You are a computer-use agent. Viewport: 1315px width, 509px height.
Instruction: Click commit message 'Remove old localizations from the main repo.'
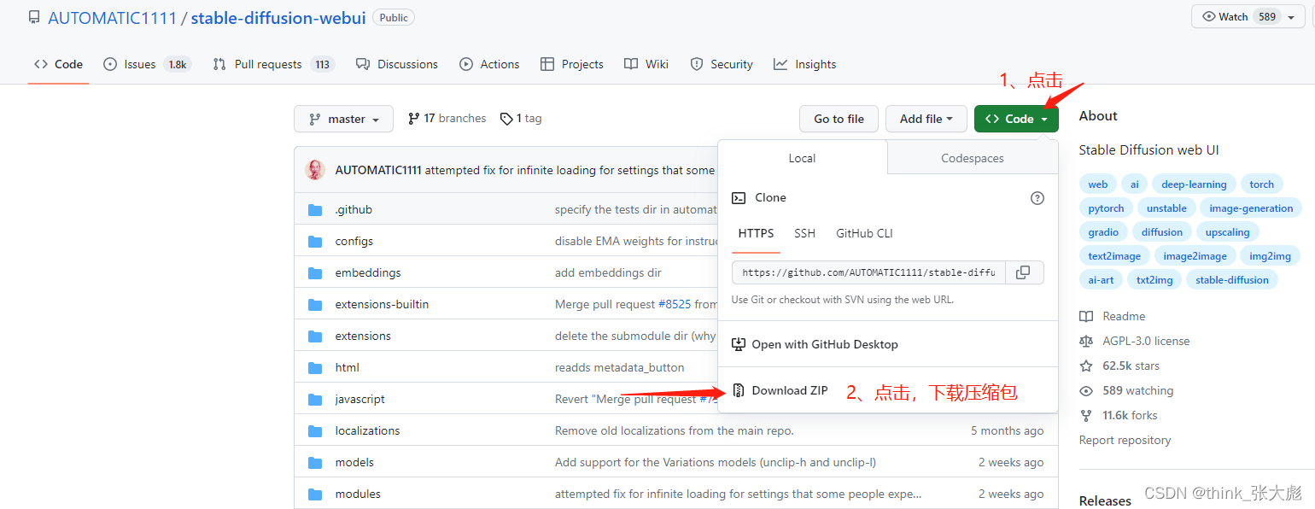click(675, 430)
